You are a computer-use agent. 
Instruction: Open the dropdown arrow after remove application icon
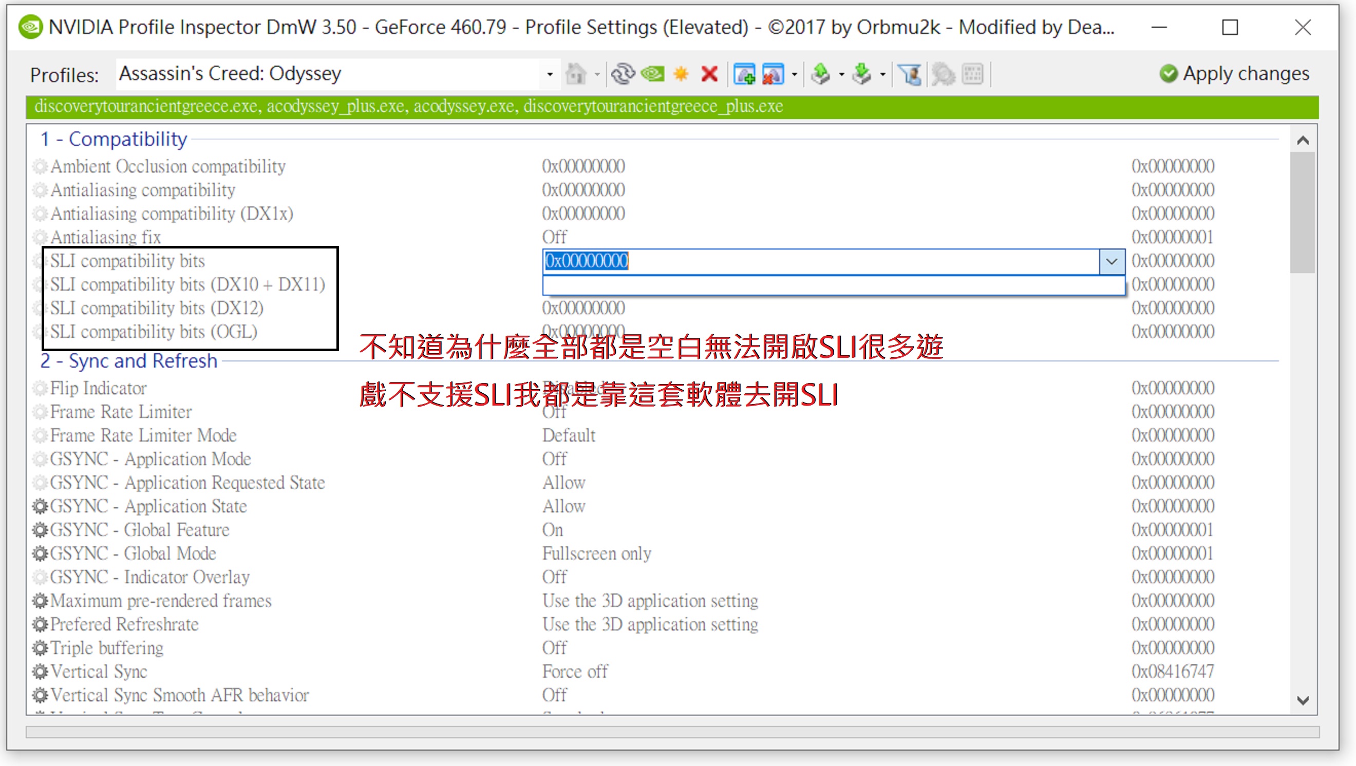(795, 74)
